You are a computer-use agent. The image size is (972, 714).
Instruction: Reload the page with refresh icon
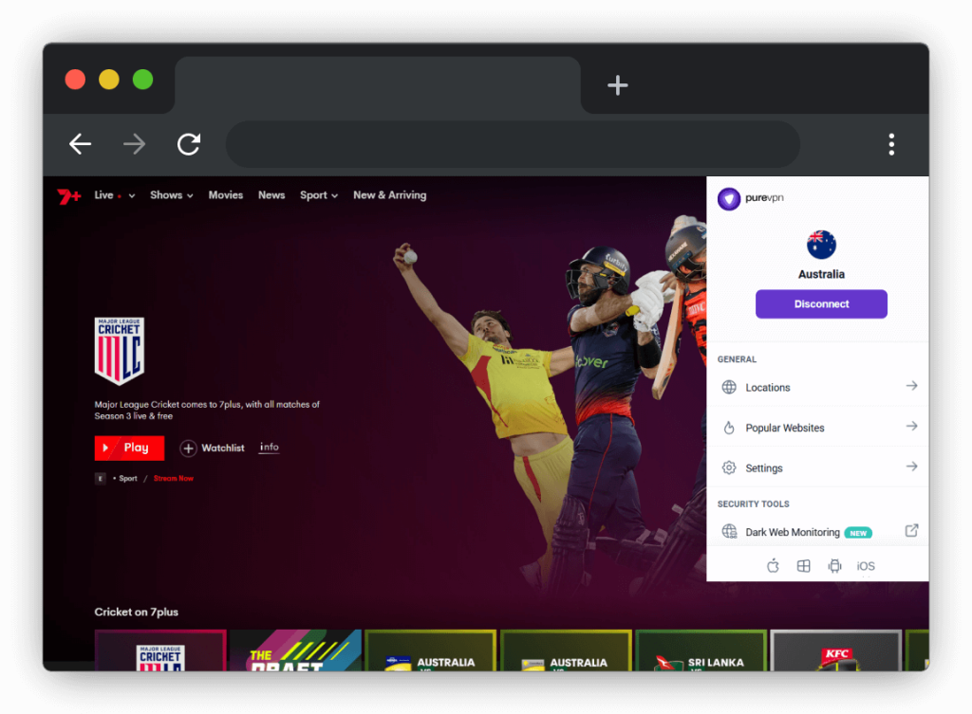point(189,144)
